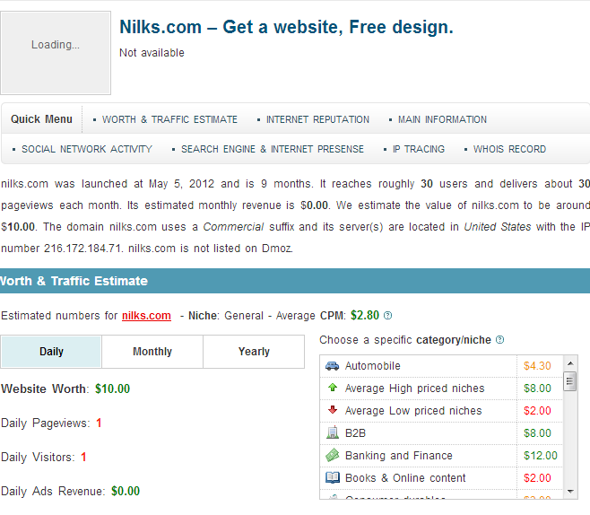590x515 pixels.
Task: Open the help icon next to Average CPM
Action: point(387,316)
